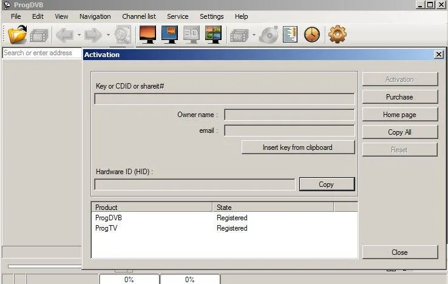448x284 pixels.
Task: Select the picture-in-picture blue monitor icon
Action: click(169, 35)
